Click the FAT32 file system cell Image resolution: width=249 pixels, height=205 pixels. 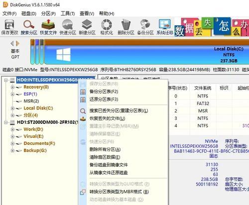pos(203,103)
